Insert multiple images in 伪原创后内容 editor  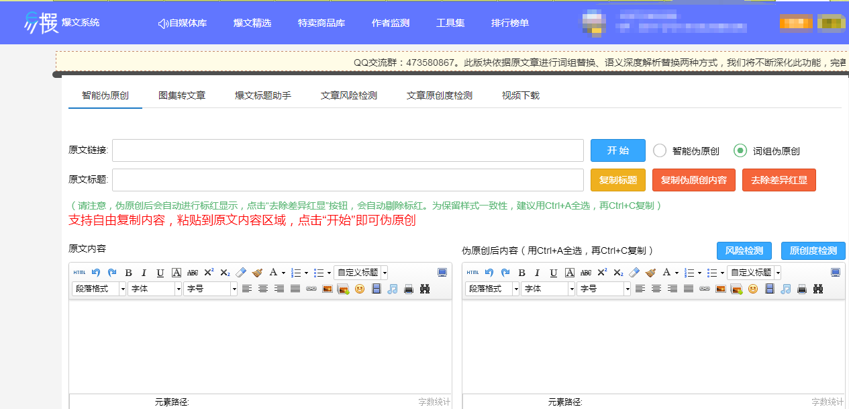[x=737, y=289]
